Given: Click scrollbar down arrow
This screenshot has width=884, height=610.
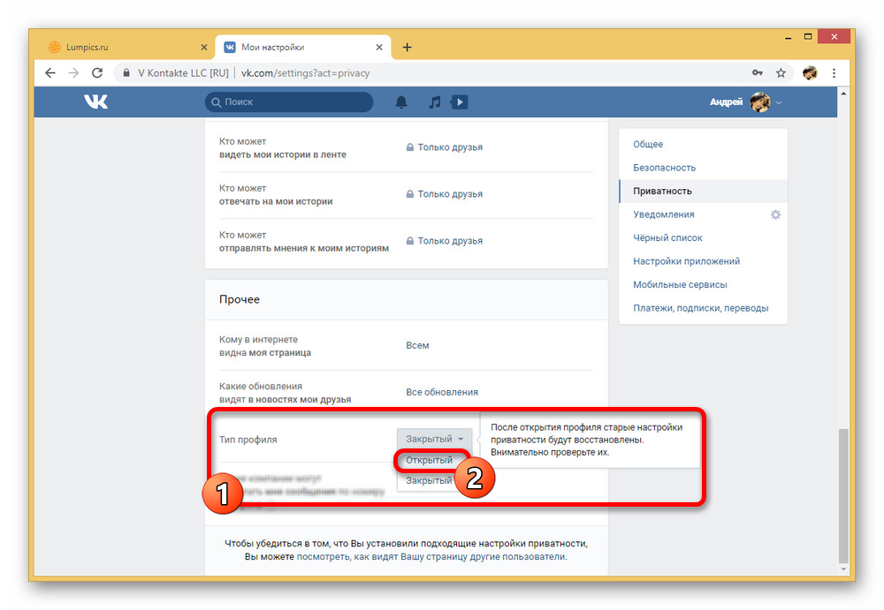Looking at the screenshot, I should 843,569.
